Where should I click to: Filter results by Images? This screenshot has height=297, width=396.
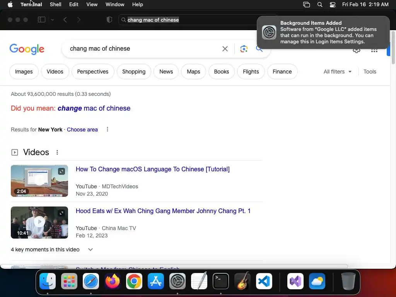tap(24, 72)
